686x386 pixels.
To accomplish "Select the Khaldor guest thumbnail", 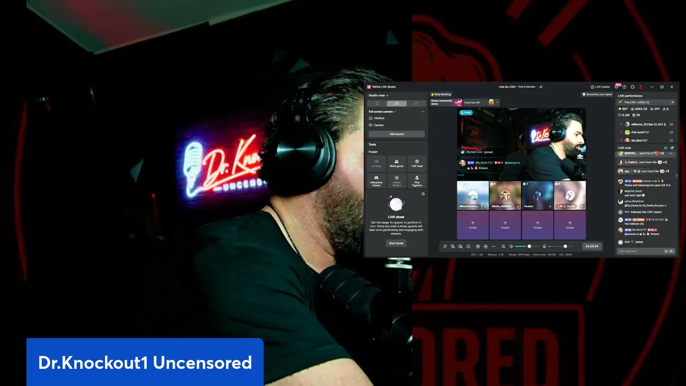I will click(x=538, y=195).
